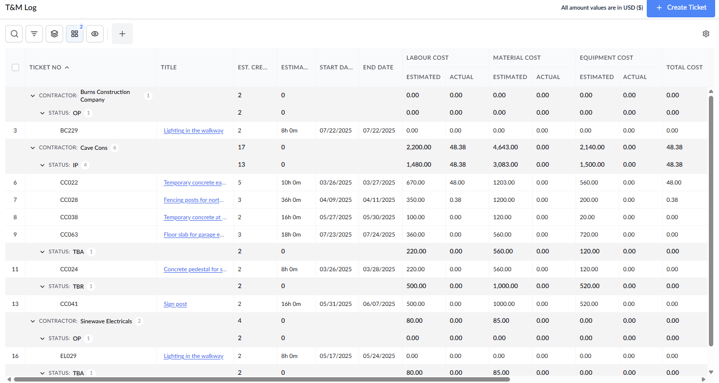
Task: Collapse the Status TBR subgroup
Action: click(x=42, y=287)
